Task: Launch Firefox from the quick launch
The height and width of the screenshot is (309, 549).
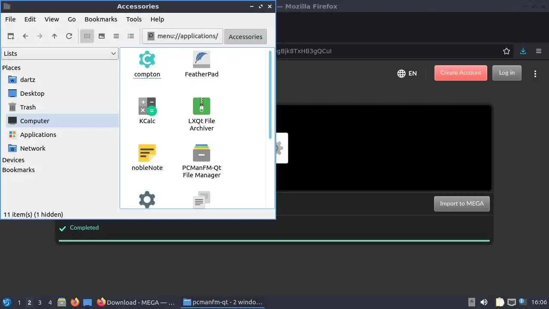Action: 75,303
